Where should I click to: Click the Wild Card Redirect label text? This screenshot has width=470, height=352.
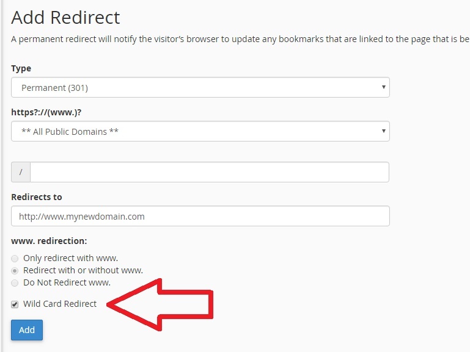tap(60, 304)
